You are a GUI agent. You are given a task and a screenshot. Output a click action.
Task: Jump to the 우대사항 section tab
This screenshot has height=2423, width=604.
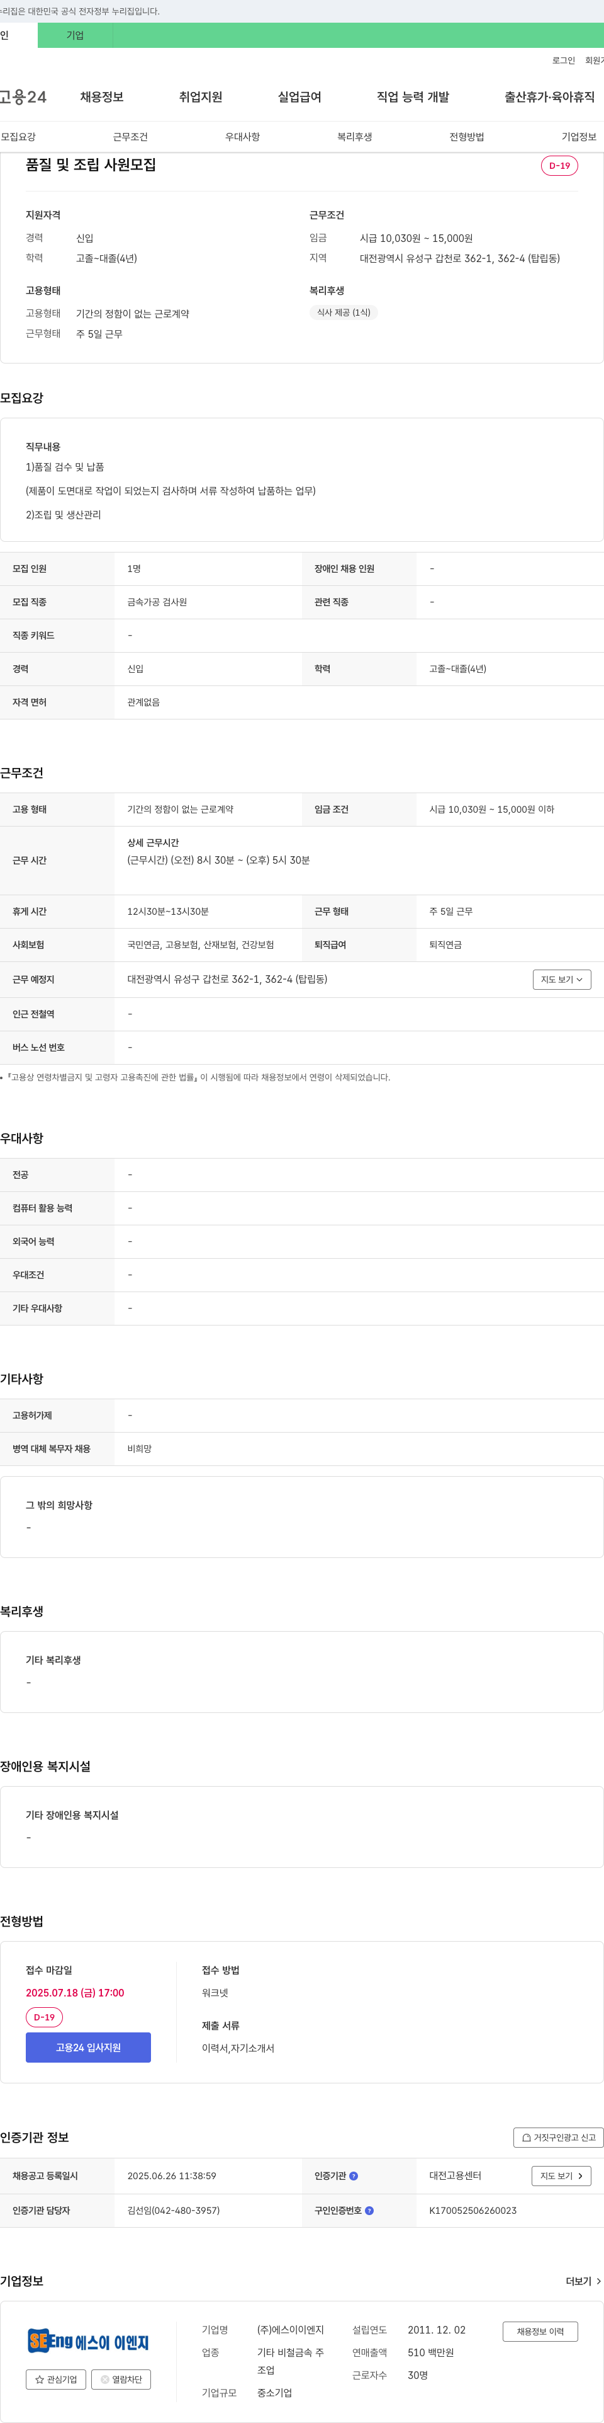coord(242,137)
